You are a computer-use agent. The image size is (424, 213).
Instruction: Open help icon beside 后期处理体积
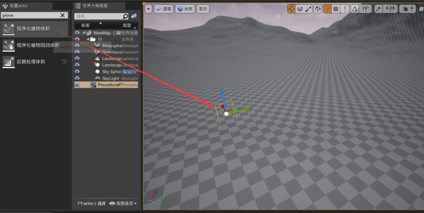(x=64, y=62)
